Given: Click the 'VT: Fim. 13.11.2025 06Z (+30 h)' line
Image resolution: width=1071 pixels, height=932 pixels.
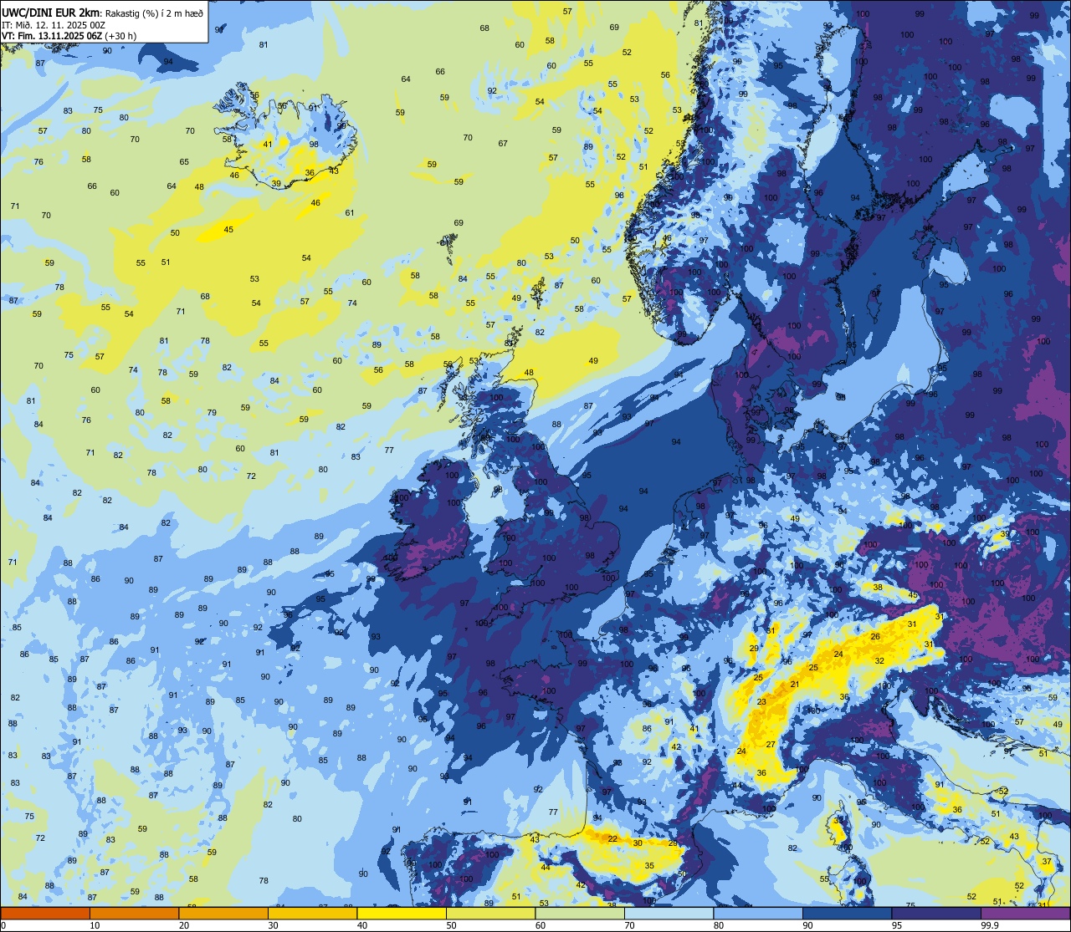Looking at the screenshot, I should (69, 36).
